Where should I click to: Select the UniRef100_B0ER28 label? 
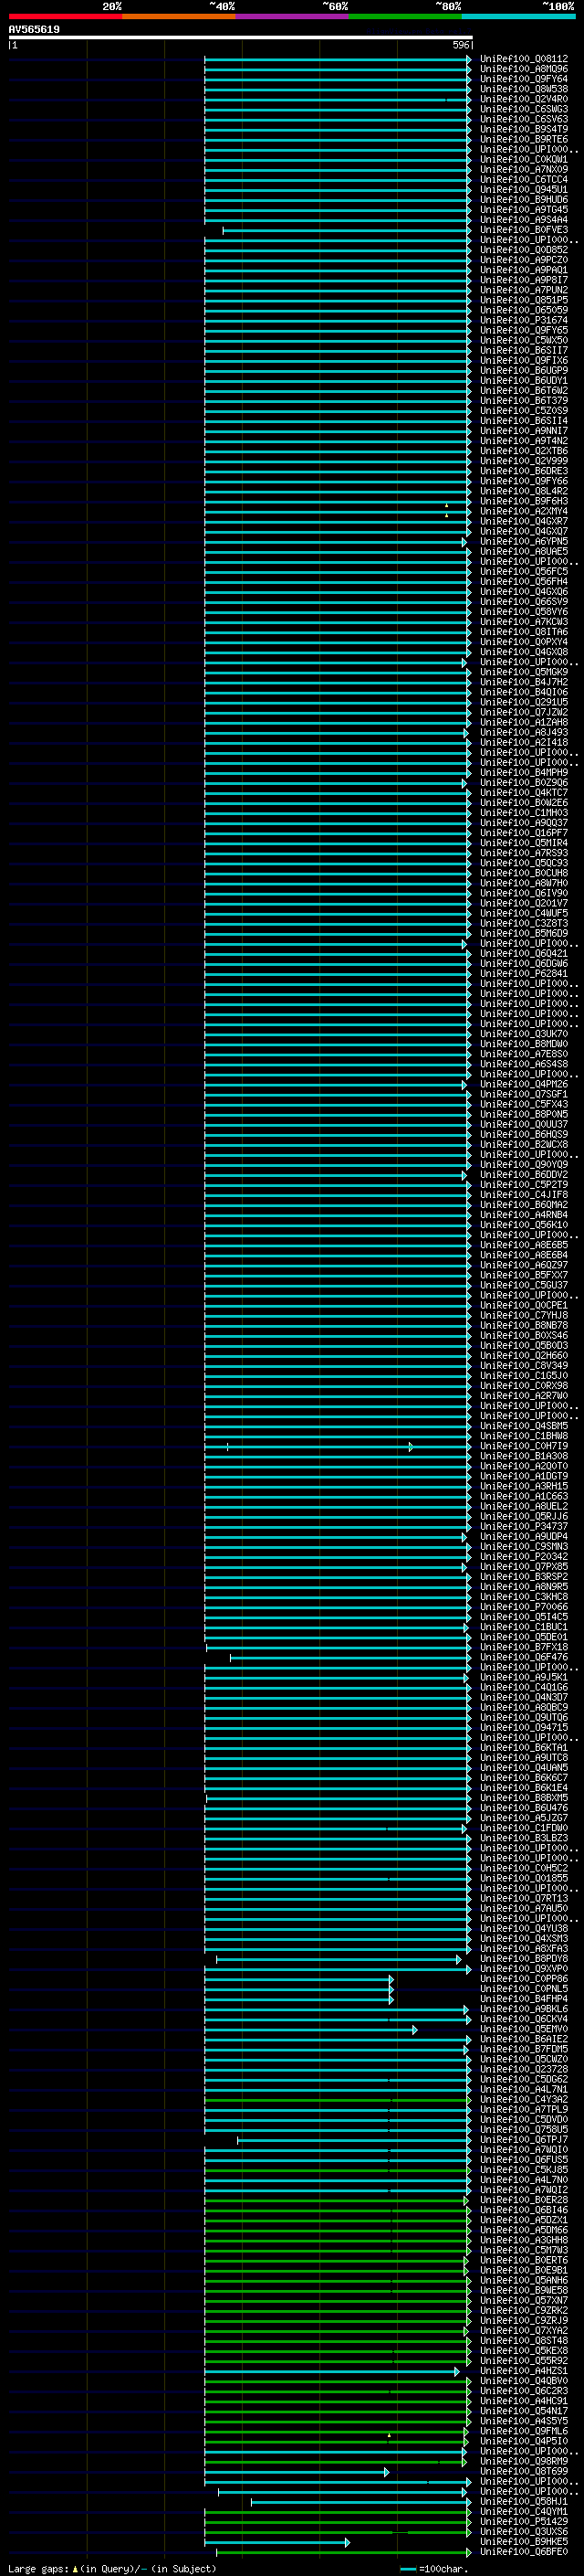coord(524,2200)
